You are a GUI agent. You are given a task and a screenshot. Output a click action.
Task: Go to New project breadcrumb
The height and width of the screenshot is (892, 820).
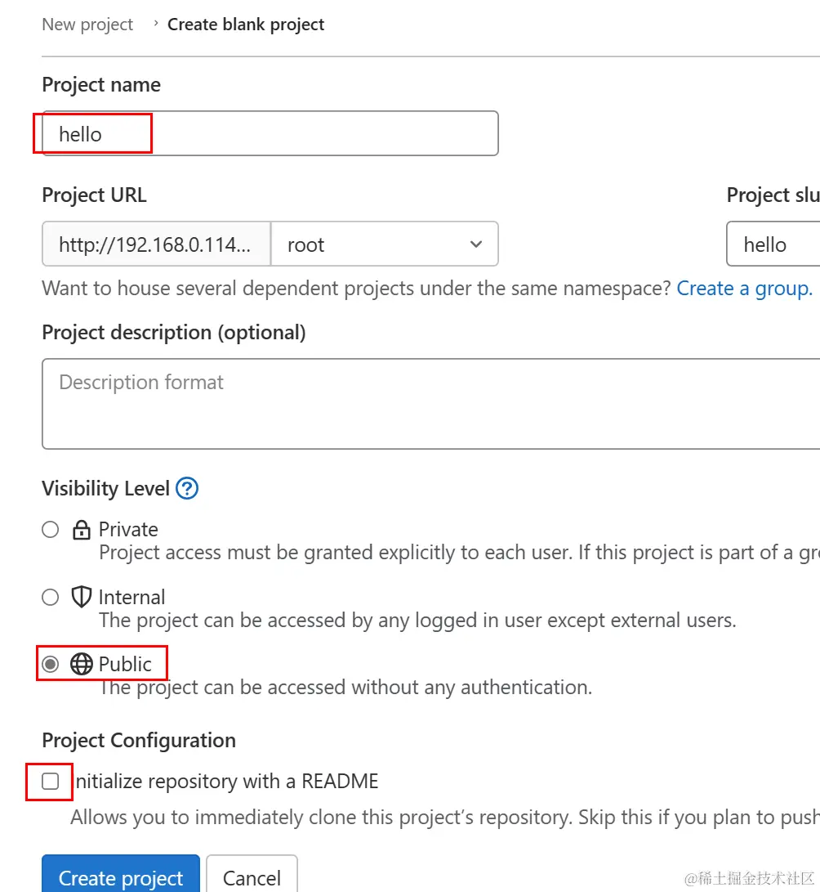[x=87, y=25]
